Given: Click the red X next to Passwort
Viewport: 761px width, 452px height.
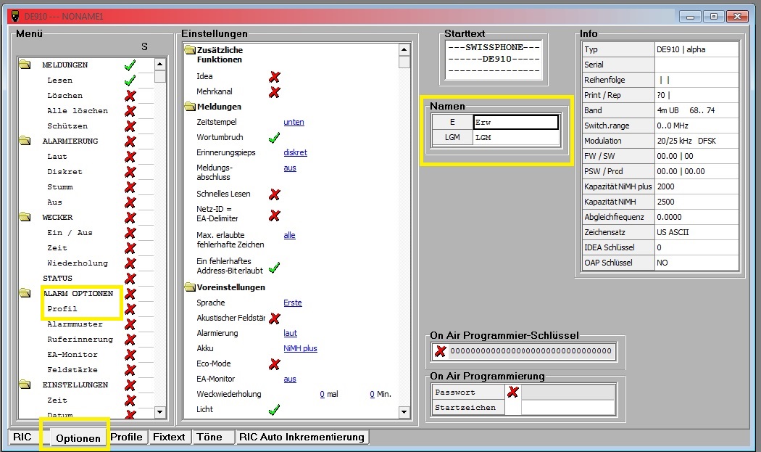Looking at the screenshot, I should click(x=512, y=393).
